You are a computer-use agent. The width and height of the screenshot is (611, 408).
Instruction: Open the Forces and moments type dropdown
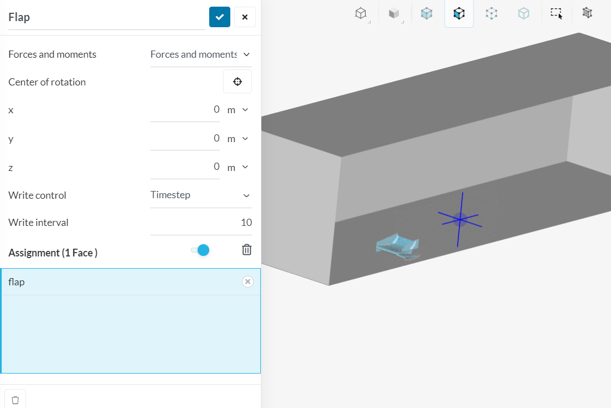[201, 54]
